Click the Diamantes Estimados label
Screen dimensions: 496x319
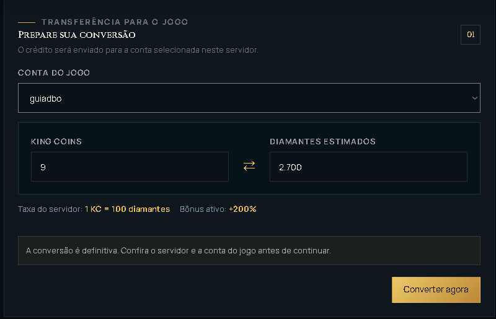322,141
